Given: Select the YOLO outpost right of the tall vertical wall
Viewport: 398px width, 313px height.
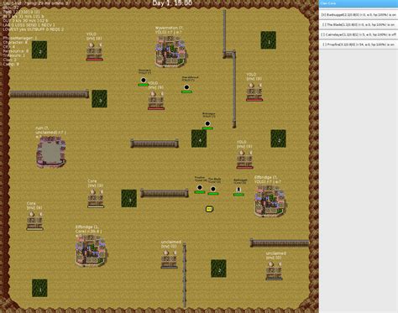Looking at the screenshot, I should (254, 91).
